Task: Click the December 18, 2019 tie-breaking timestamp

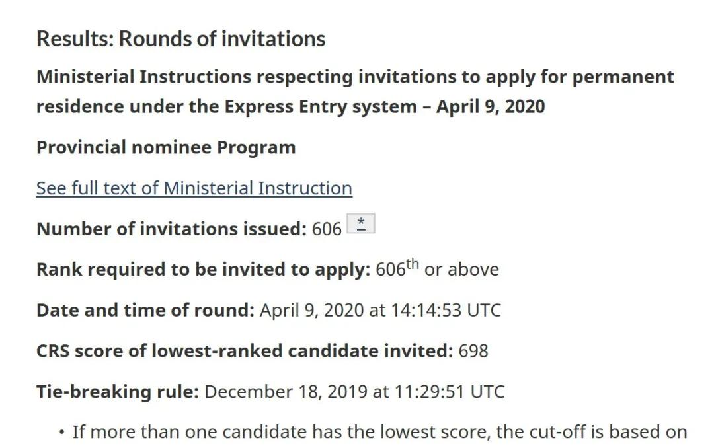Action: coord(354,392)
